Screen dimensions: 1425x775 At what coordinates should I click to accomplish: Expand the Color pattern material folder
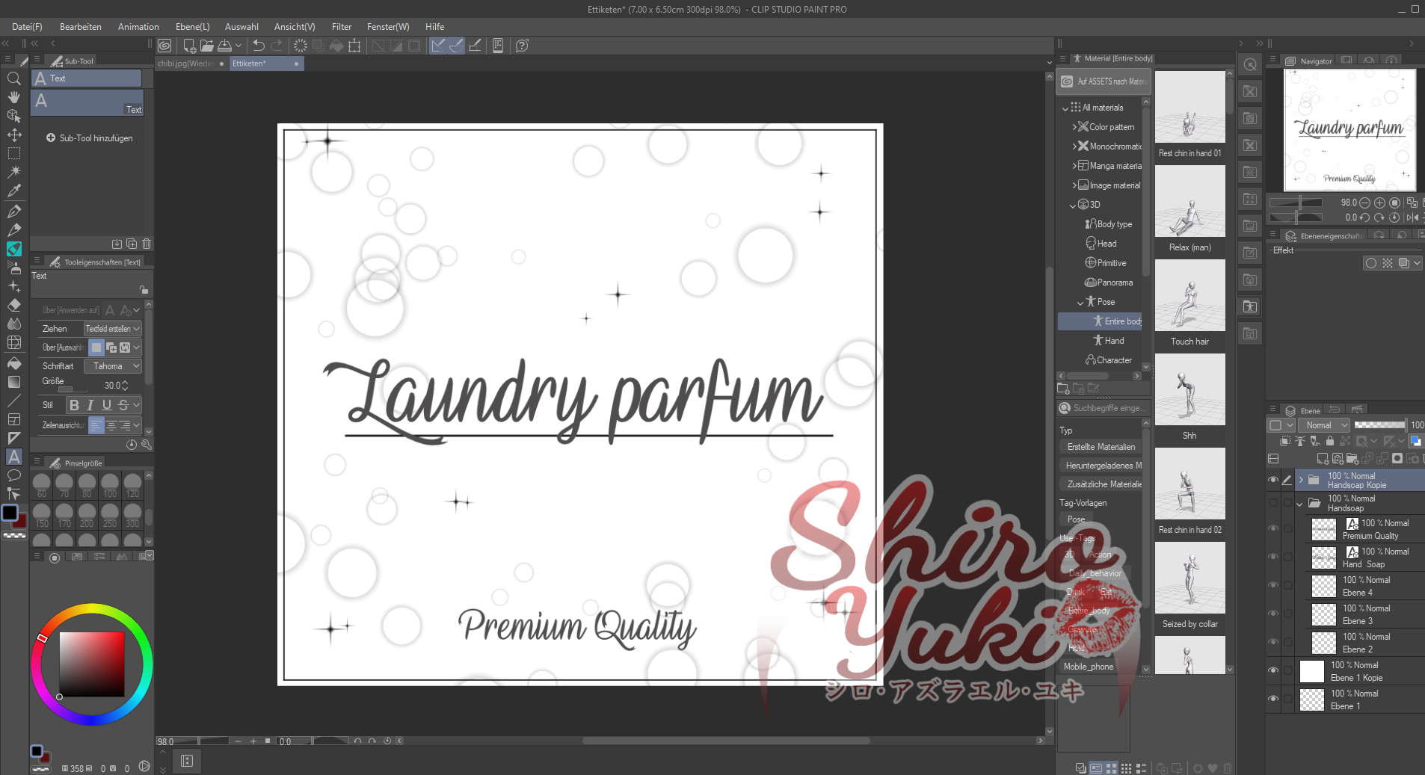[x=1074, y=127]
